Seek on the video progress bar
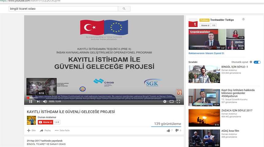This screenshot has width=264, height=147. (x=104, y=98)
